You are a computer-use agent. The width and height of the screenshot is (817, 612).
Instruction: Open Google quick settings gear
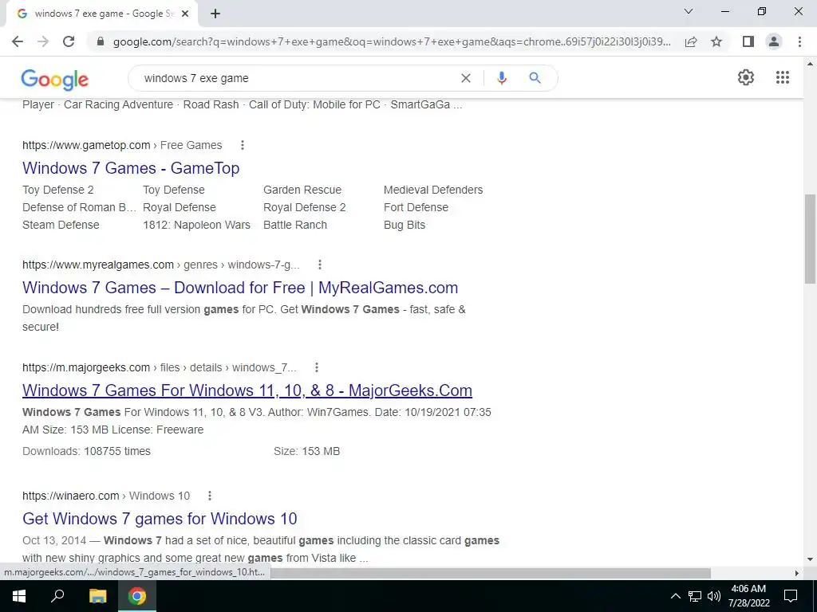click(x=746, y=77)
